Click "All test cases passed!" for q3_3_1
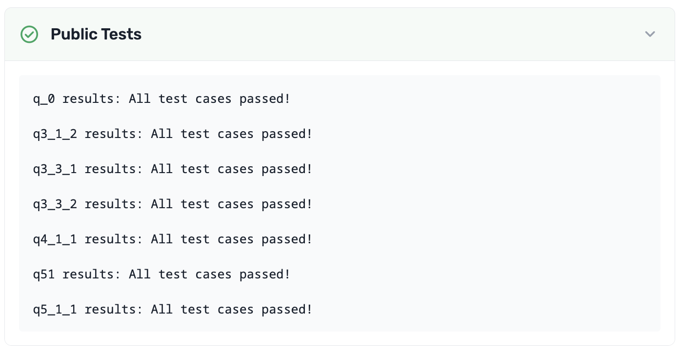Viewport: 682px width, 354px height. [x=231, y=169]
